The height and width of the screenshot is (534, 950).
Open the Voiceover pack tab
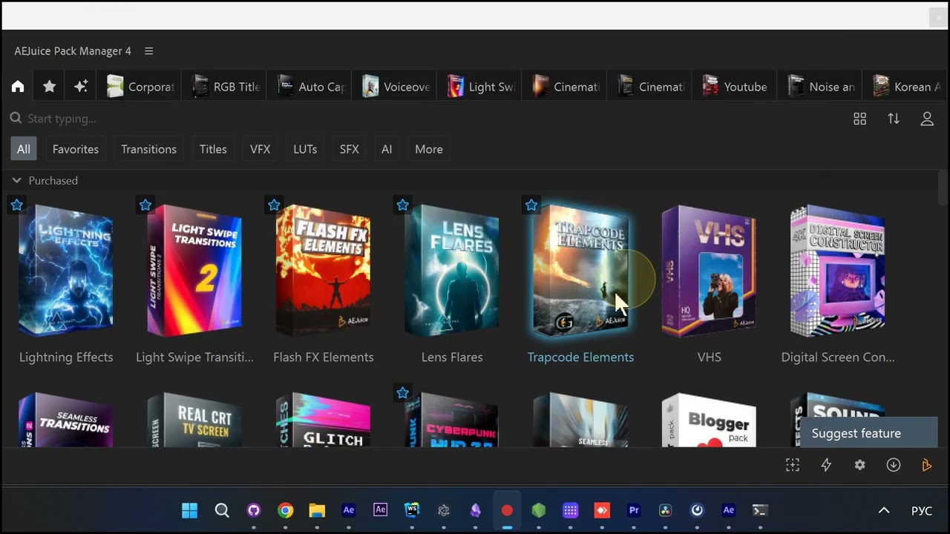tap(396, 87)
